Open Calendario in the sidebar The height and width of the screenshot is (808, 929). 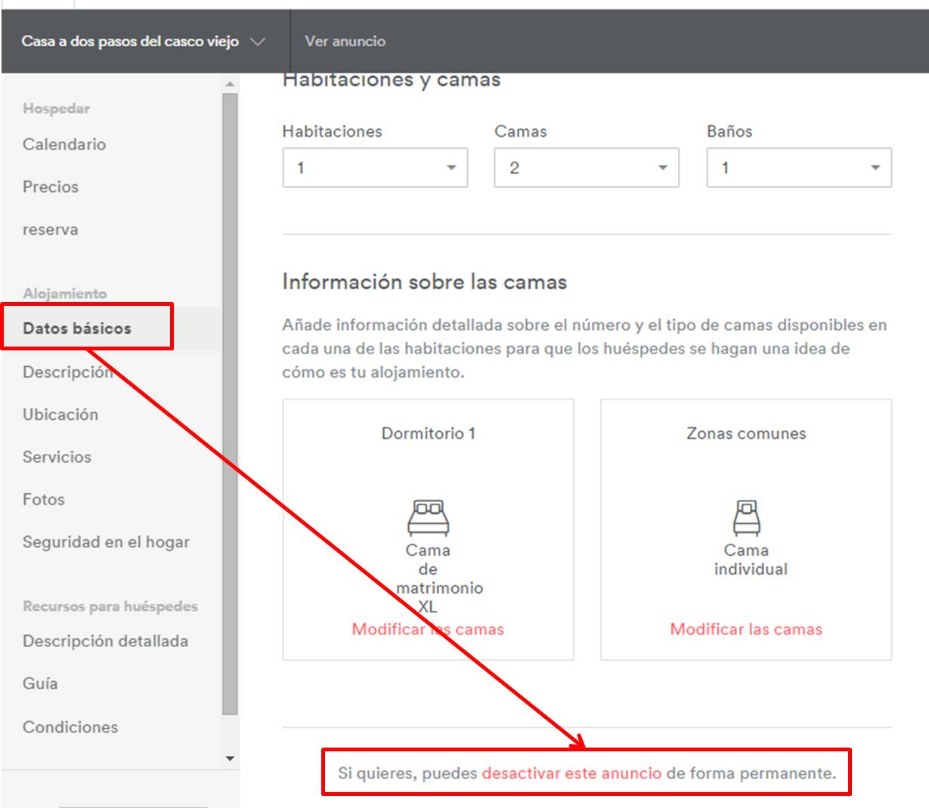point(64,144)
